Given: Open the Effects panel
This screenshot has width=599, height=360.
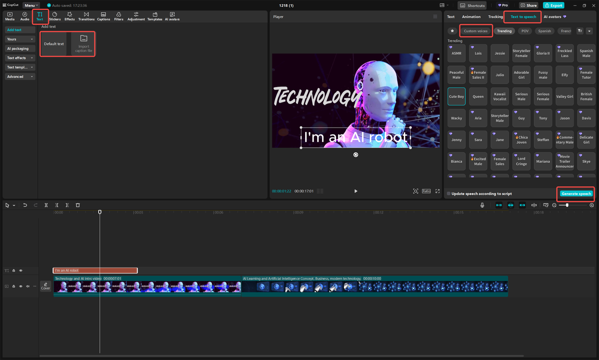Looking at the screenshot, I should (70, 16).
